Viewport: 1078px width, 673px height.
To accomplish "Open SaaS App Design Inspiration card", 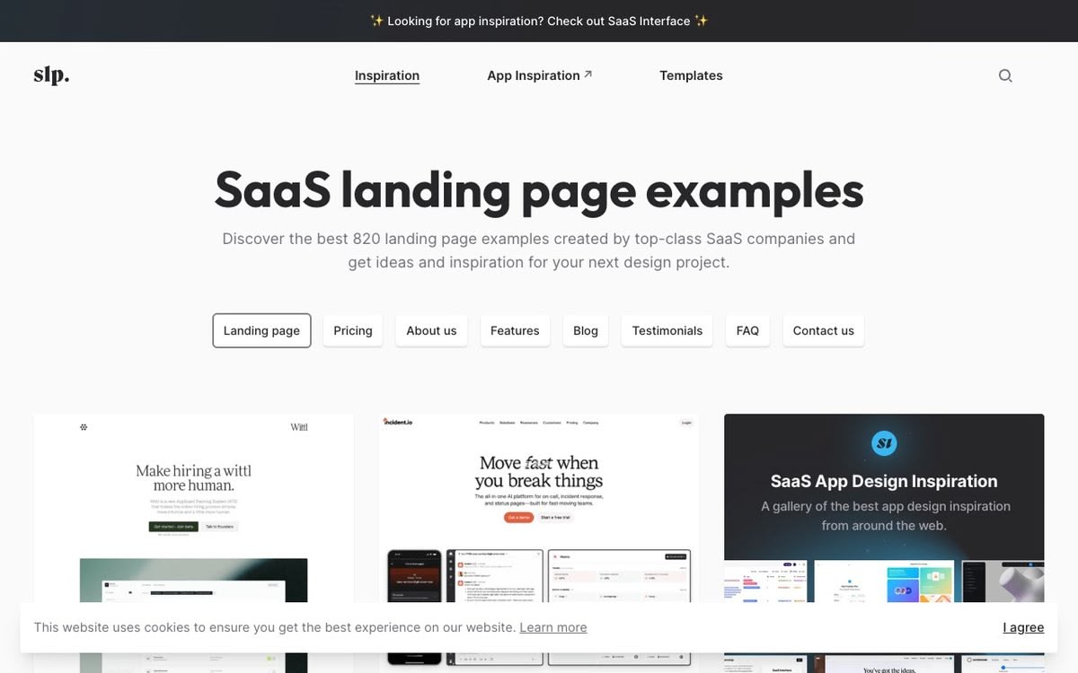I will click(884, 543).
